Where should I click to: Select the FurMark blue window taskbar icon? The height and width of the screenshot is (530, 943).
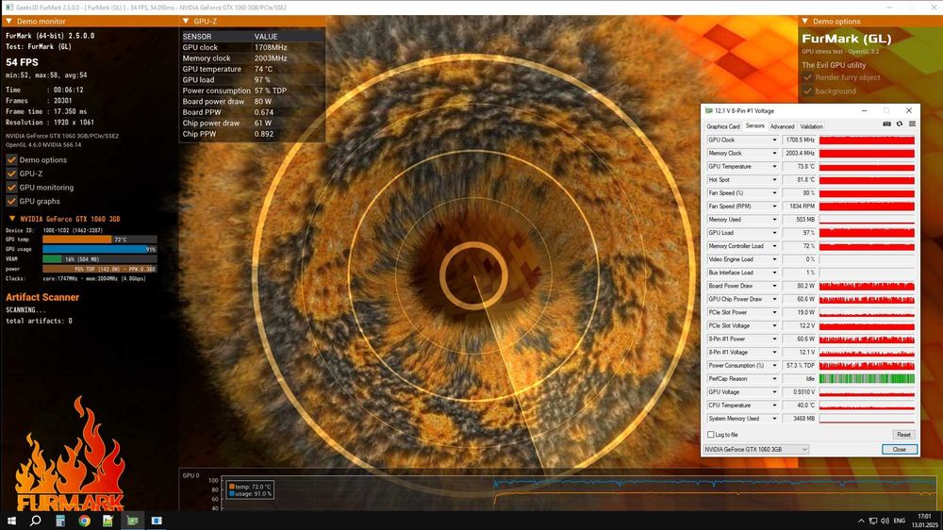[157, 521]
